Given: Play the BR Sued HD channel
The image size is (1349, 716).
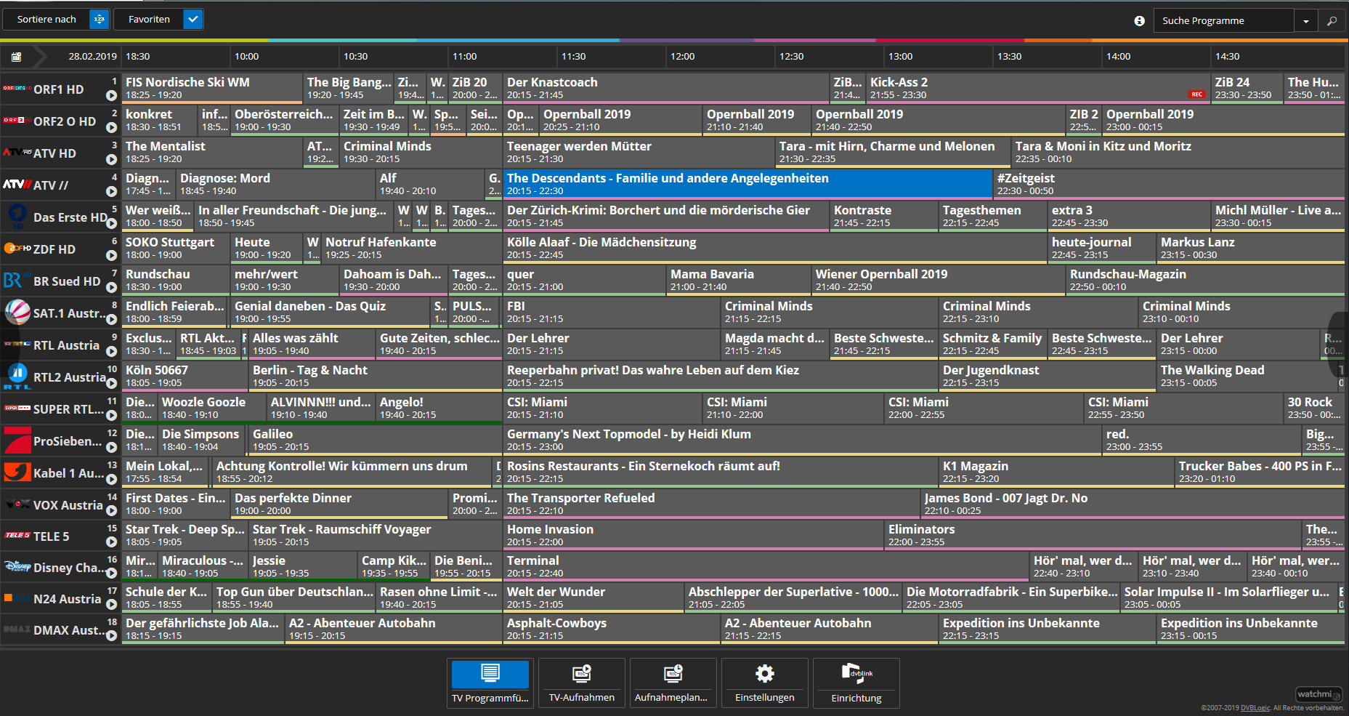Looking at the screenshot, I should (111, 287).
